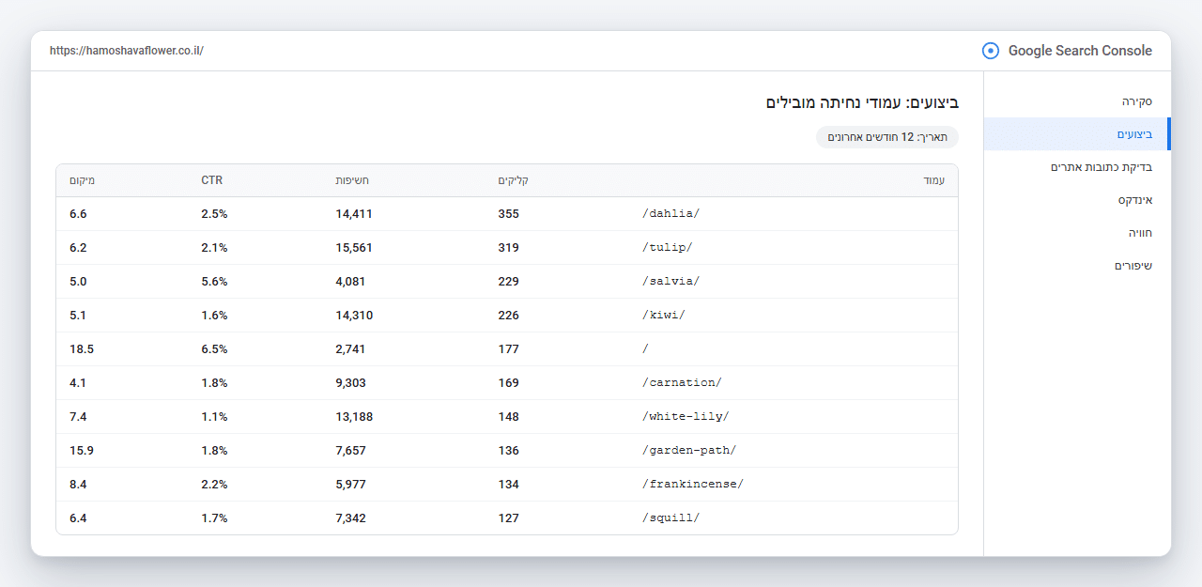The width and height of the screenshot is (1202, 587).
Task: Click the 14,411 impressions value
Action: click(x=354, y=214)
